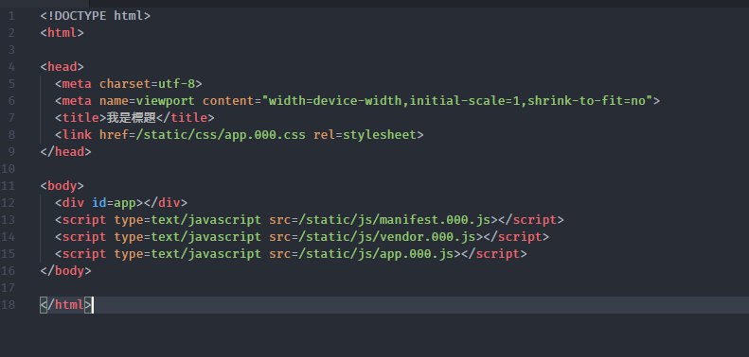Screen dimensions: 749x357
Task: Click line number 13 in the gutter
Action: 8,220
